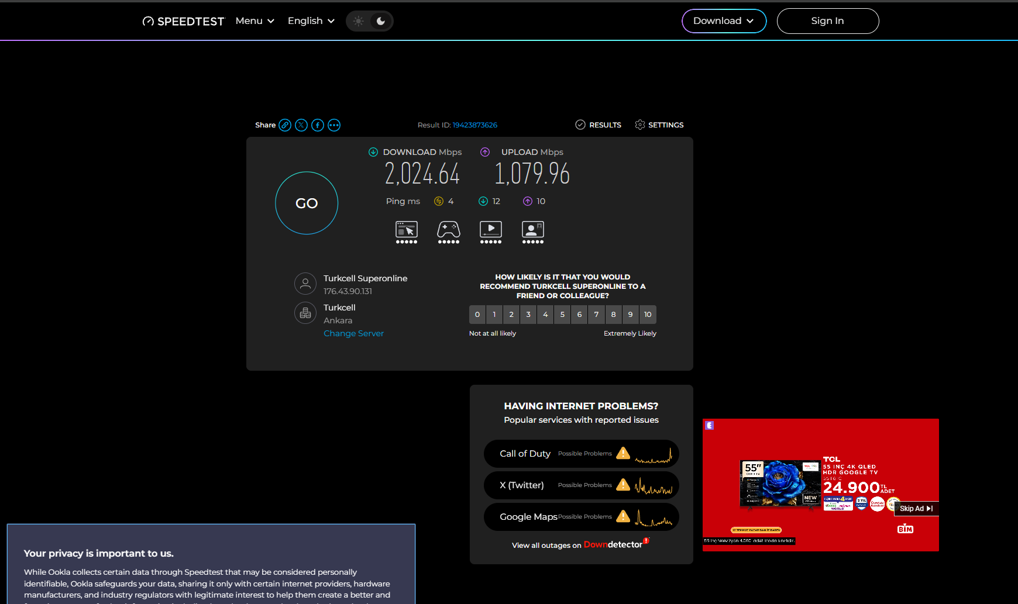Rate recommendation as 1
This screenshot has height=604, width=1018.
click(494, 315)
